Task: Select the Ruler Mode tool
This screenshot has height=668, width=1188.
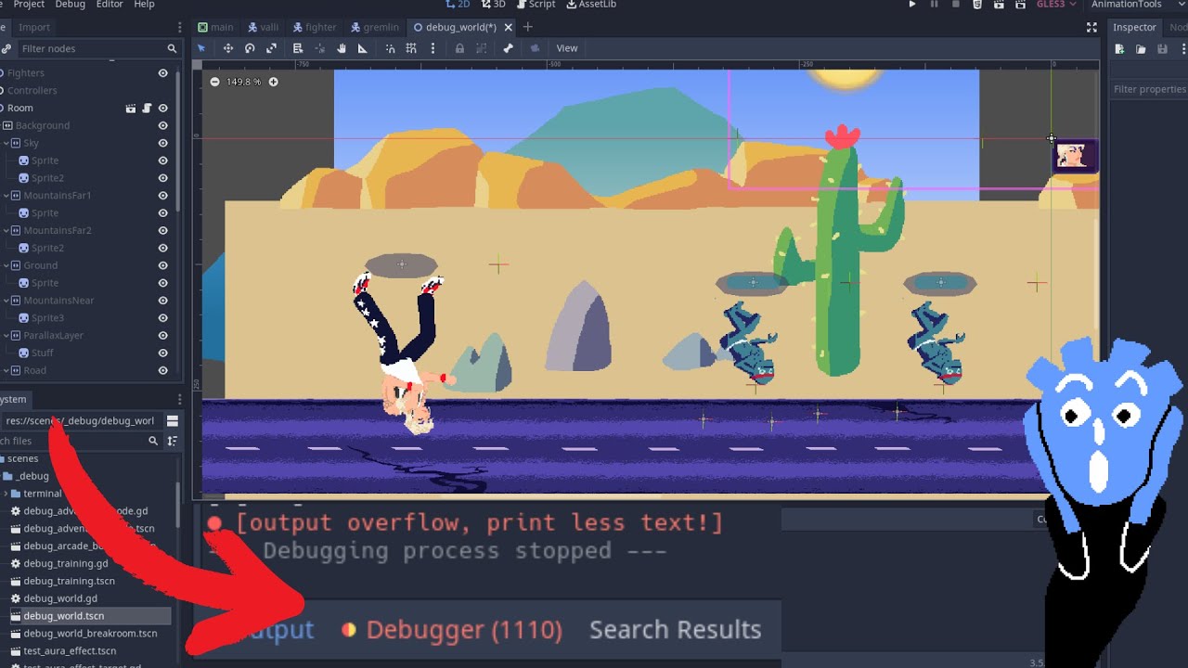Action: 363,48
